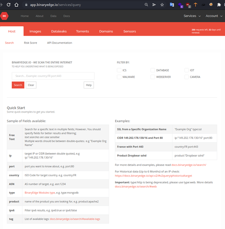Open the uBlock Origin extension icon

coord(188,5)
